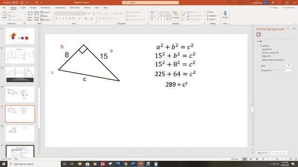The width and height of the screenshot is (298, 167).
Task: Switch to the View tab
Action: (97, 7)
